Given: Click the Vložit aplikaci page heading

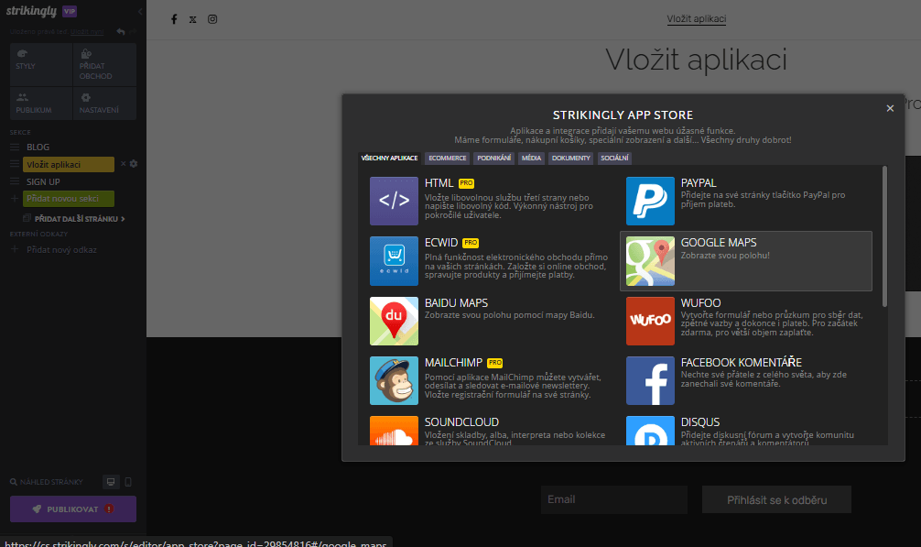Looking at the screenshot, I should tap(696, 60).
